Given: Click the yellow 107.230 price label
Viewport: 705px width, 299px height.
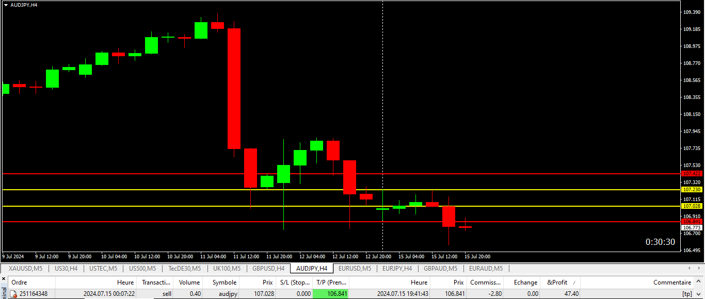Looking at the screenshot, I should tap(692, 190).
